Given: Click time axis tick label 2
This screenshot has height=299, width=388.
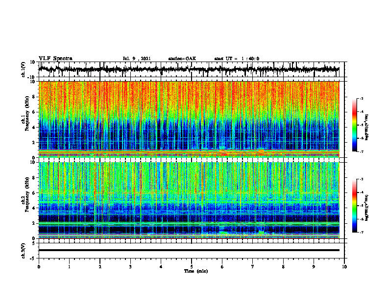Looking at the screenshot, I should [x=100, y=267].
